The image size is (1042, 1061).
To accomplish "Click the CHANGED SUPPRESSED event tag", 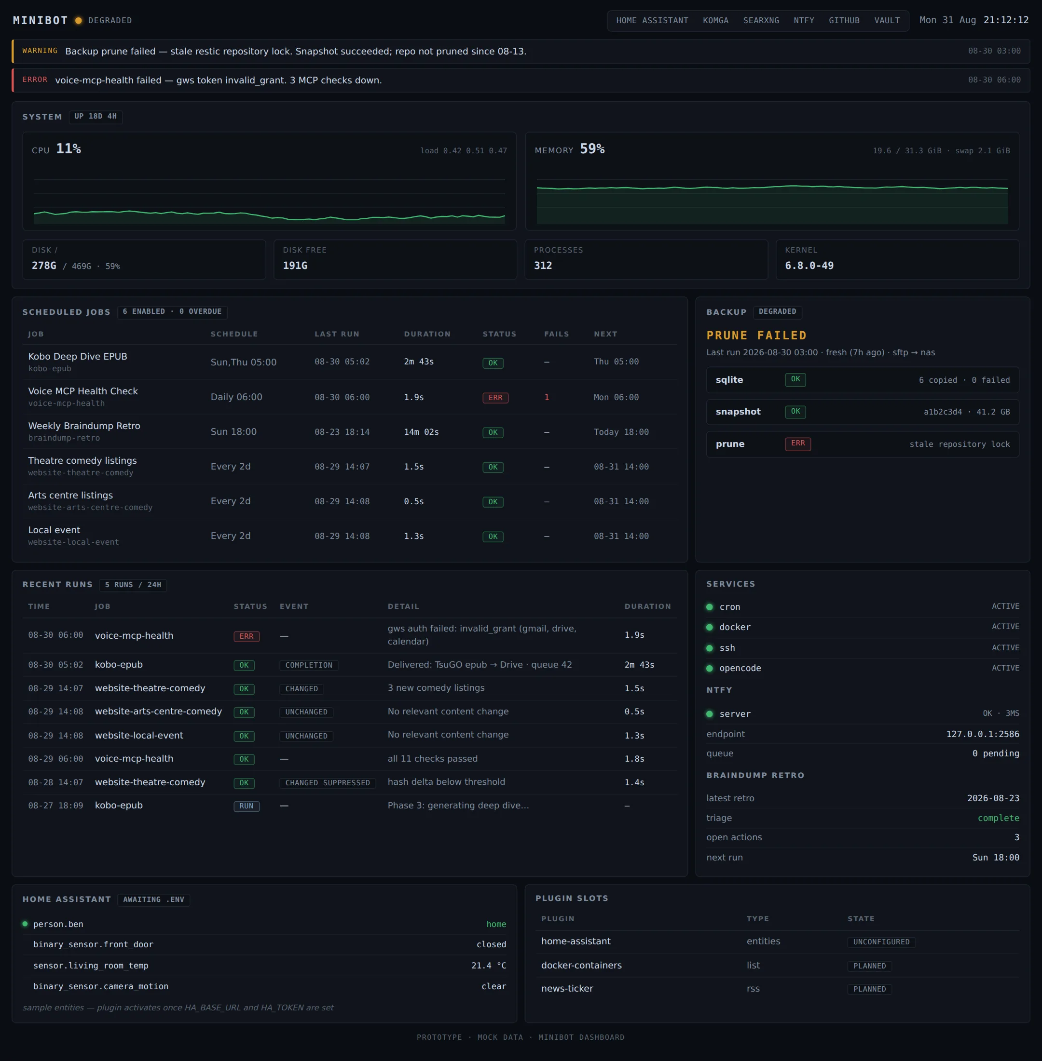I will click(327, 783).
